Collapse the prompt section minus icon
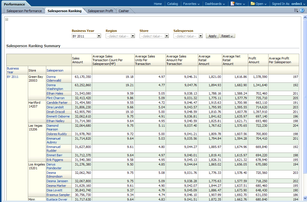Screen dimensions: 307x202 [7, 20]
